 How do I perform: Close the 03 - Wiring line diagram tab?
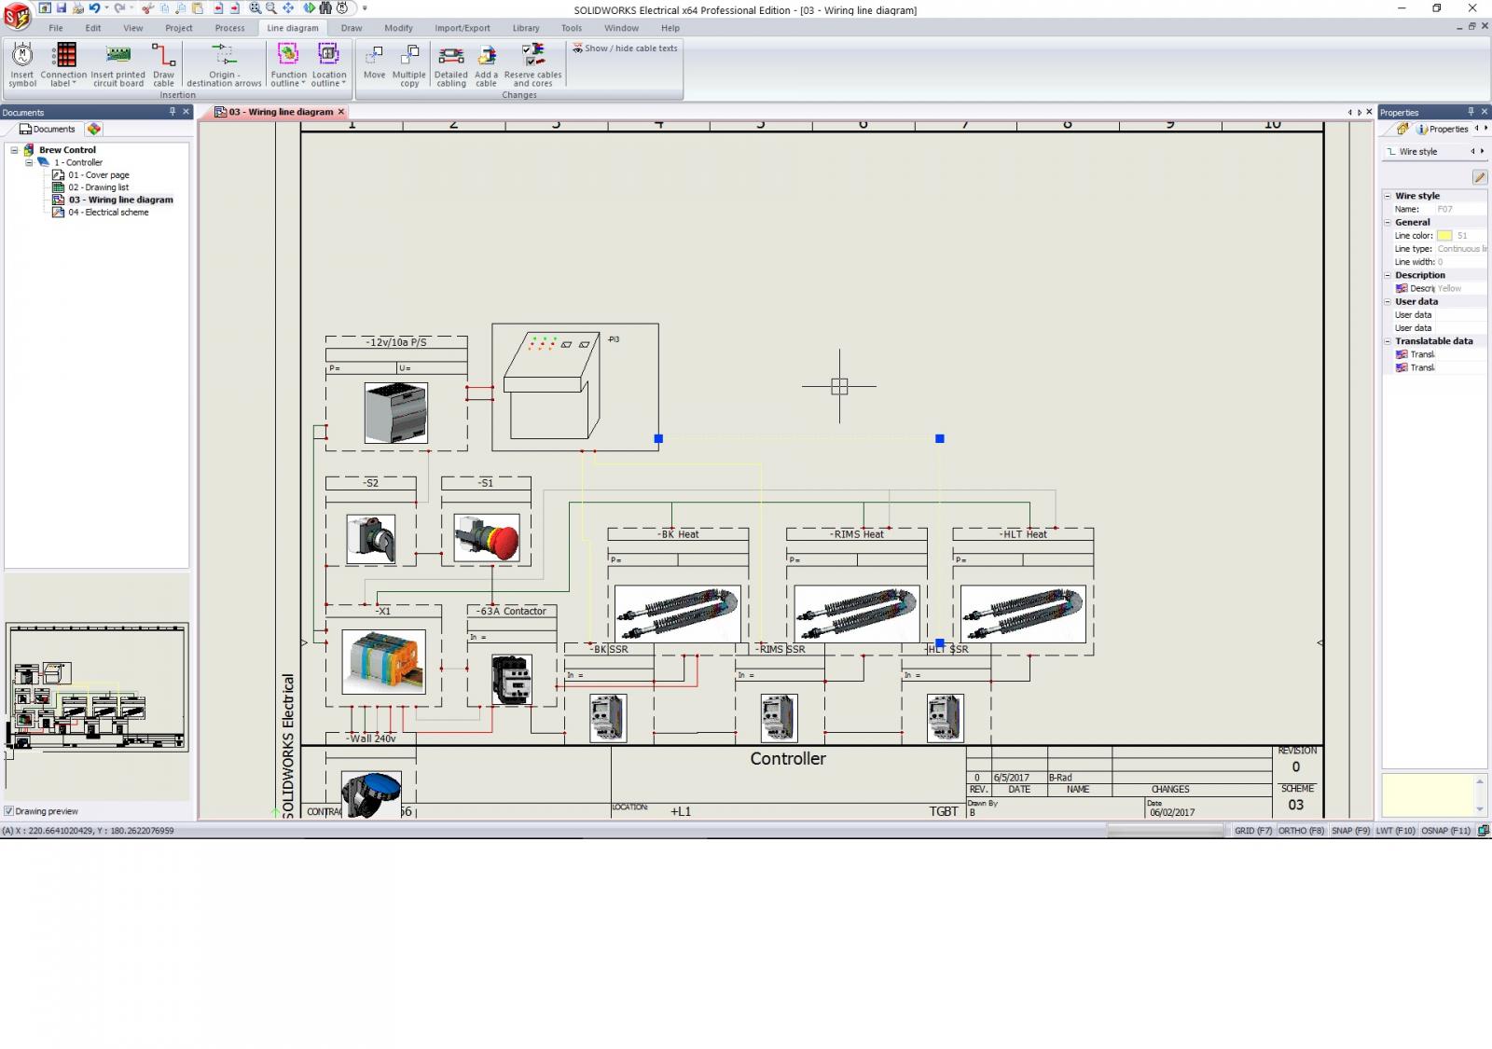click(x=341, y=112)
